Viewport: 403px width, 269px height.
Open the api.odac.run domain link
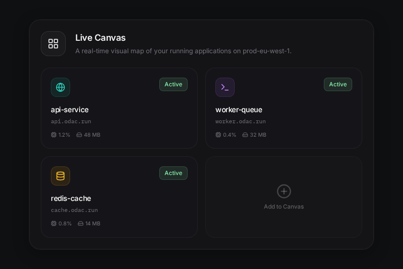(x=71, y=121)
